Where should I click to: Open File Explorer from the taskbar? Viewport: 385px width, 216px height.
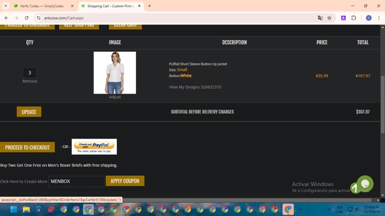tap(26, 209)
